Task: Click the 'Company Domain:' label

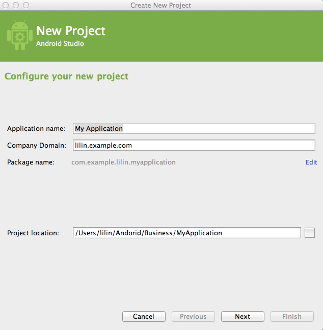Action: point(37,146)
